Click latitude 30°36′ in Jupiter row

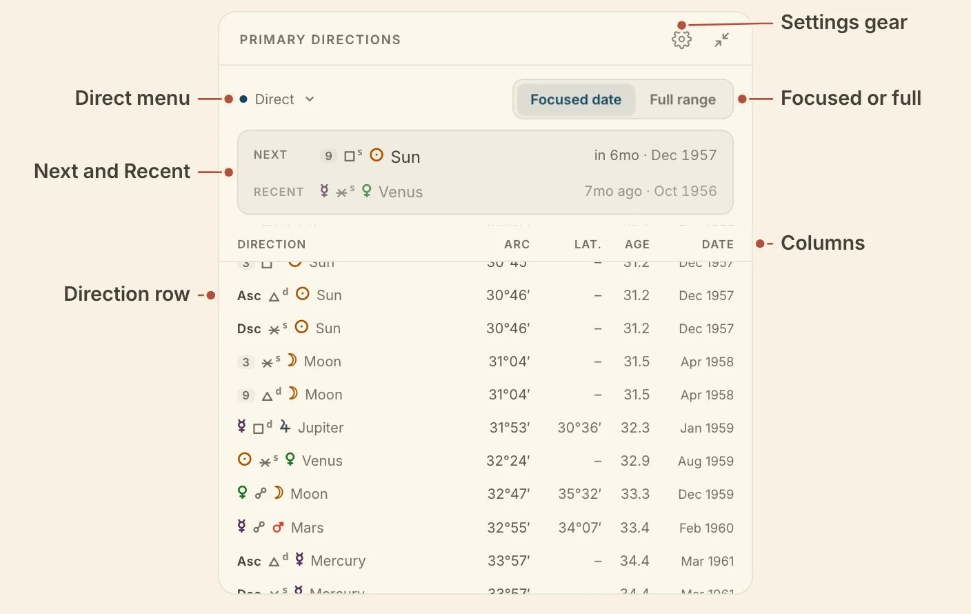[579, 428]
